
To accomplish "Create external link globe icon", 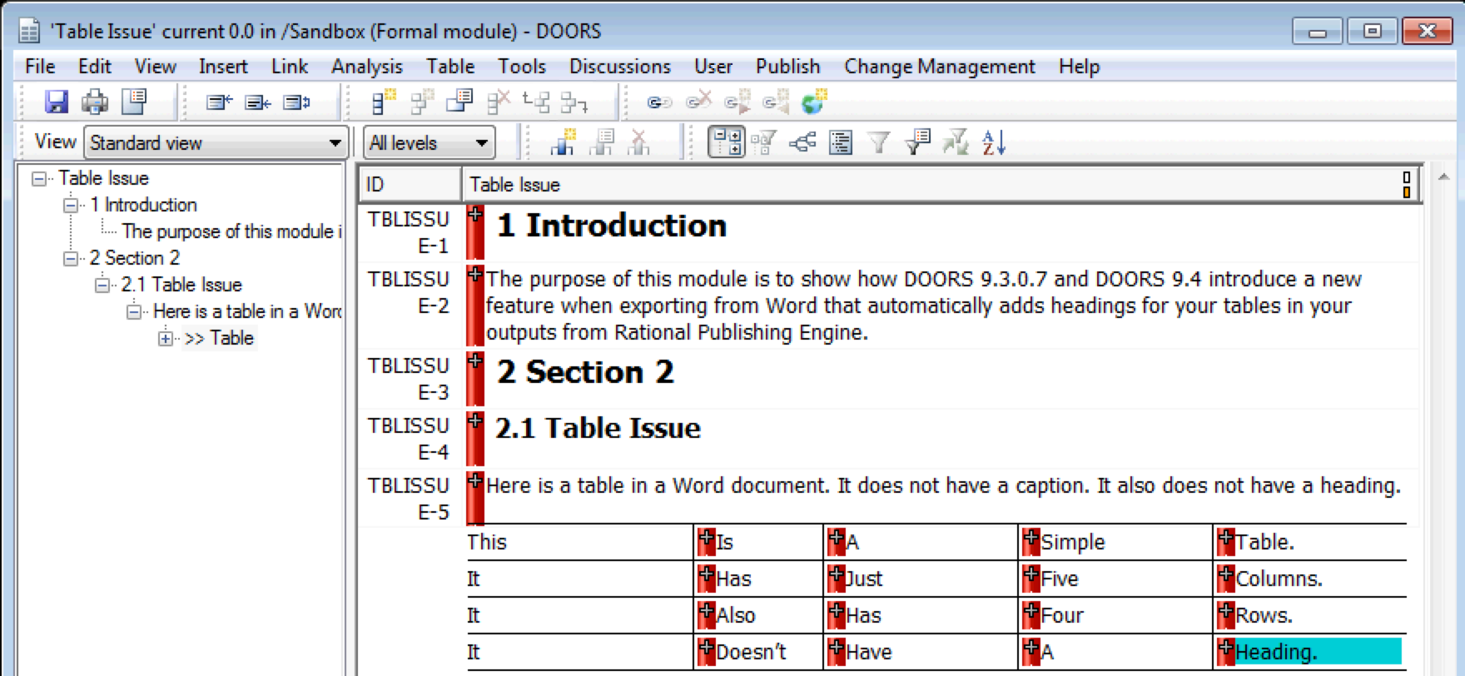I will click(x=813, y=102).
